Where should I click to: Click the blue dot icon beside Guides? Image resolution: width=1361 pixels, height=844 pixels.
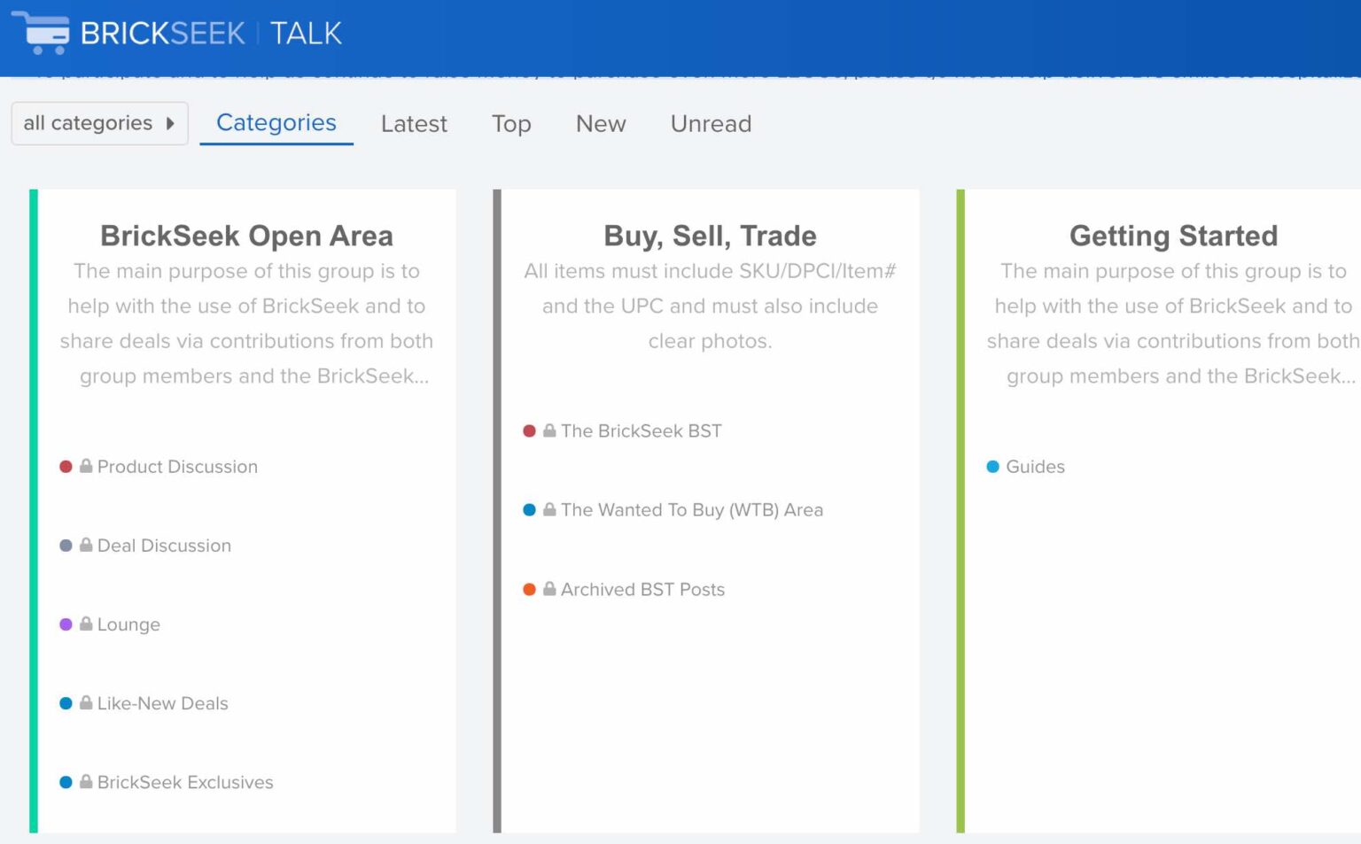click(x=992, y=466)
